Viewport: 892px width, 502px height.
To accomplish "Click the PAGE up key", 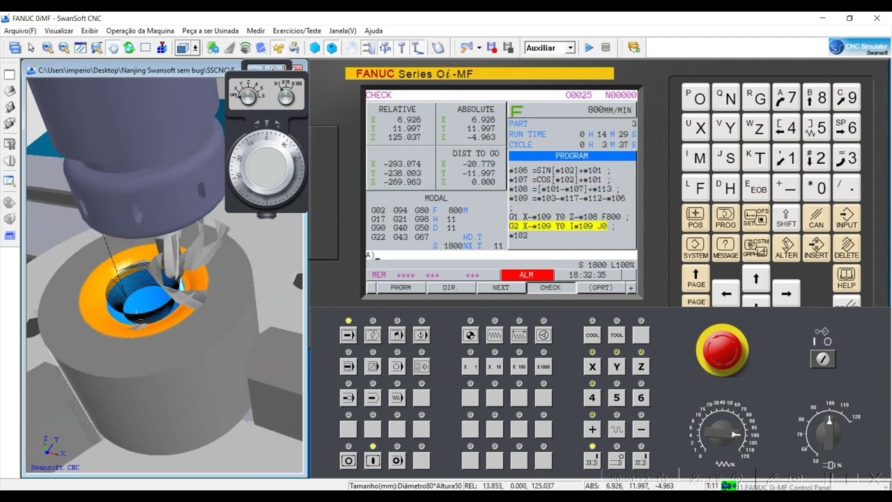I will click(695, 278).
